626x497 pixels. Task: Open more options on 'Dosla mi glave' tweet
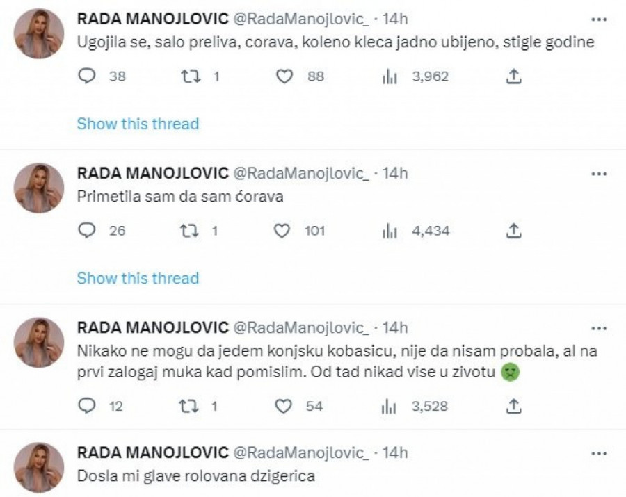pyautogui.click(x=597, y=453)
